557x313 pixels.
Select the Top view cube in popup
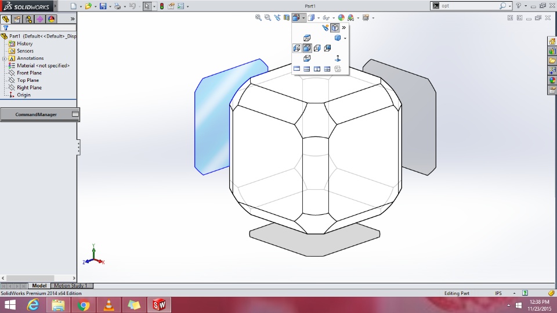(x=307, y=38)
